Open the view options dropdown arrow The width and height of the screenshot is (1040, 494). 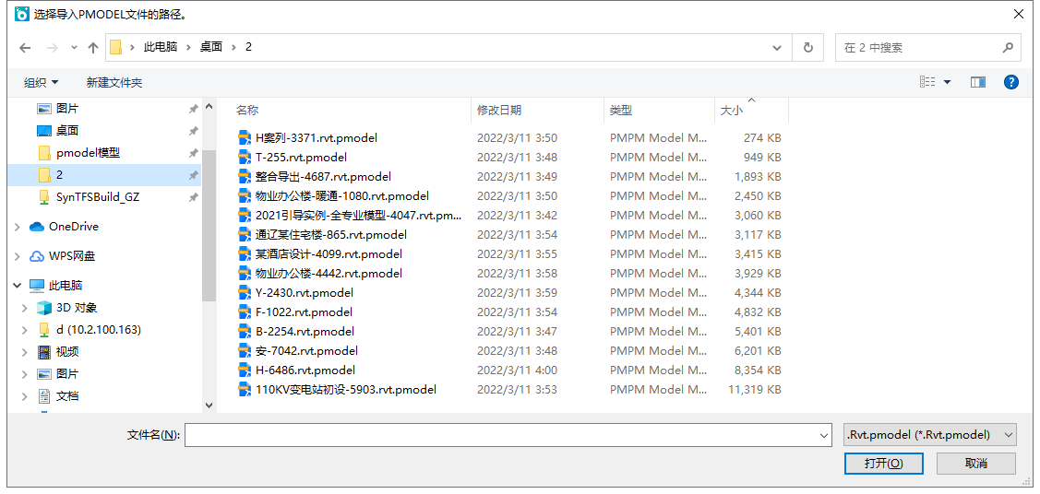[x=947, y=82]
